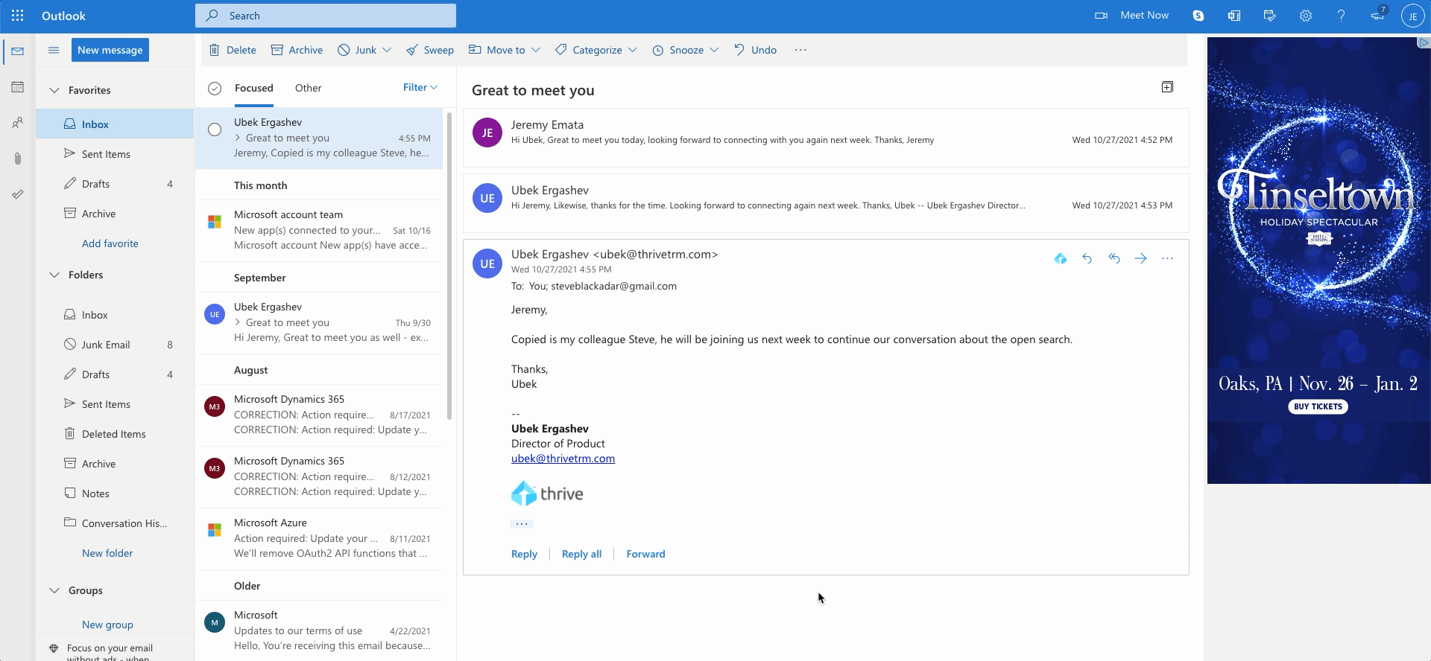The height and width of the screenshot is (661, 1431).
Task: Open Microsoft Azure email from 8/11/2021
Action: coord(319,538)
